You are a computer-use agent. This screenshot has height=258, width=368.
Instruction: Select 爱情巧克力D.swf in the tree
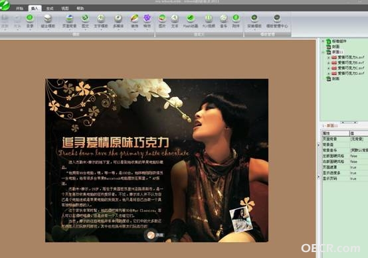click(351, 74)
